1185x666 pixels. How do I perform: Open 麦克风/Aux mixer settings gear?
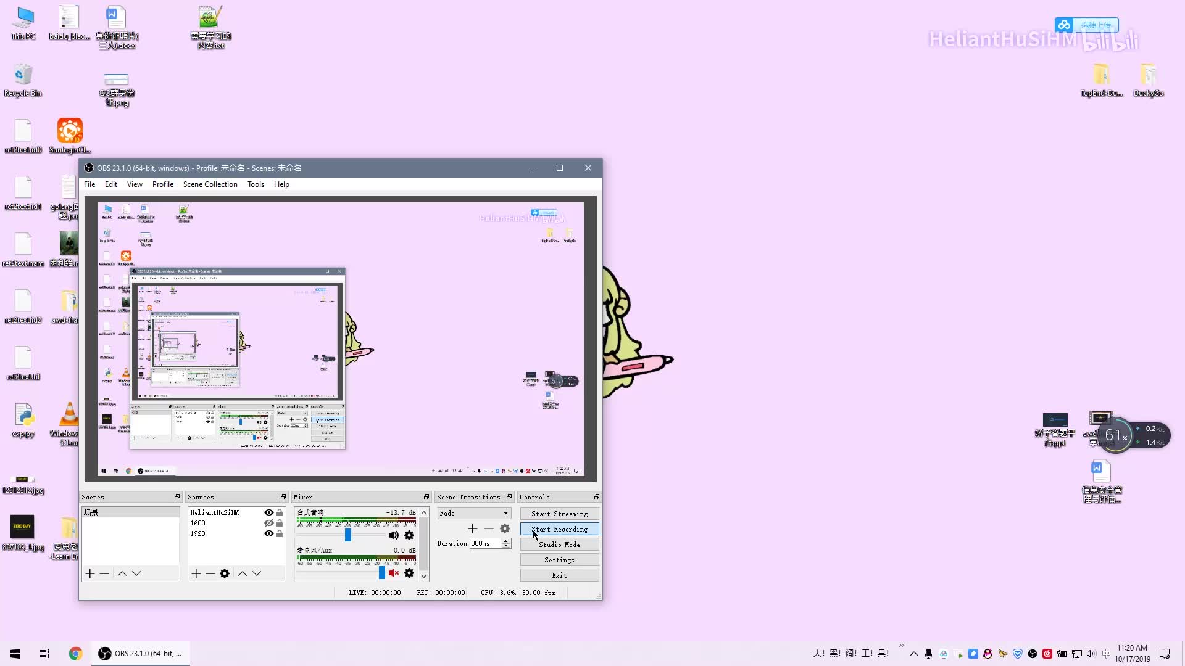coord(409,573)
